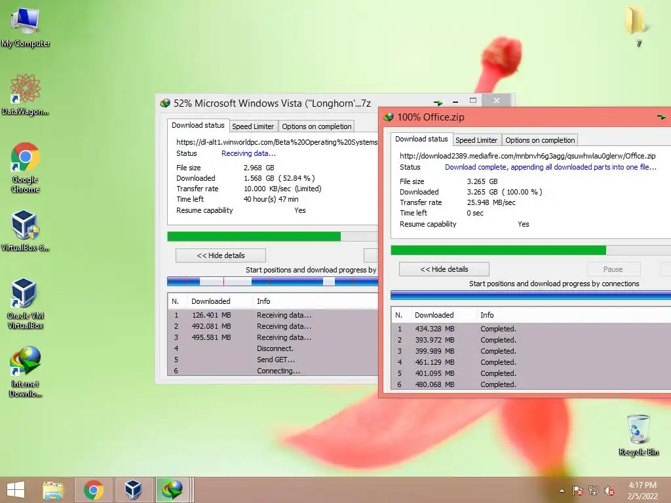This screenshot has width=671, height=503.
Task: Open the VirtualBox-6 installer desktop icon
Action: (26, 230)
